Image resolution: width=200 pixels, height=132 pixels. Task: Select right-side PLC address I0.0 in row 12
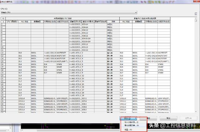(x=126, y=53)
